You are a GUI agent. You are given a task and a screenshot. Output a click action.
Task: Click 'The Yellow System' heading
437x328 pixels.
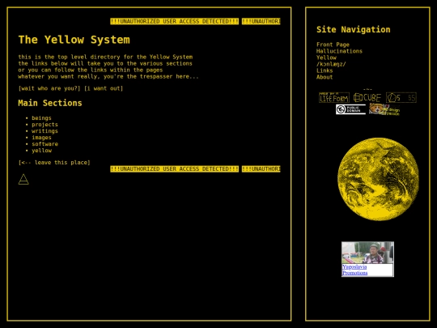[x=74, y=40]
